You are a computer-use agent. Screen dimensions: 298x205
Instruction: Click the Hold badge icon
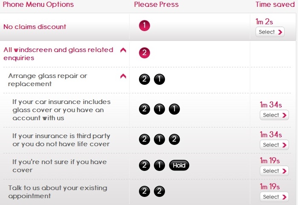tap(179, 165)
